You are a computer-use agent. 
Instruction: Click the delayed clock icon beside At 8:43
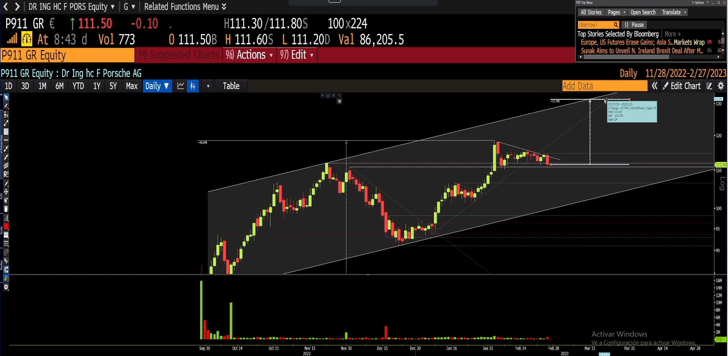pyautogui.click(x=27, y=39)
